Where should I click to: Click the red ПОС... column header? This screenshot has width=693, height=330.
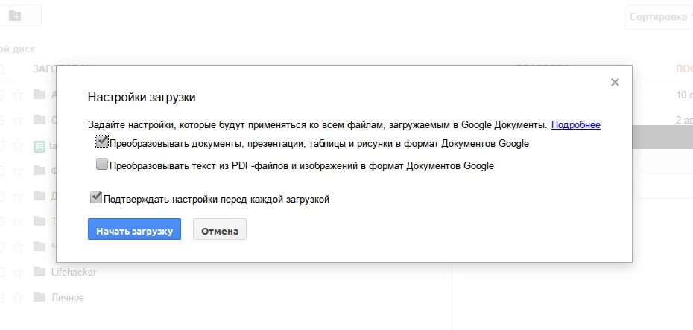(684, 69)
